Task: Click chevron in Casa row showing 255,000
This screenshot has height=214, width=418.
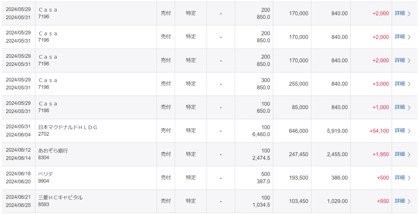Action: (x=409, y=84)
